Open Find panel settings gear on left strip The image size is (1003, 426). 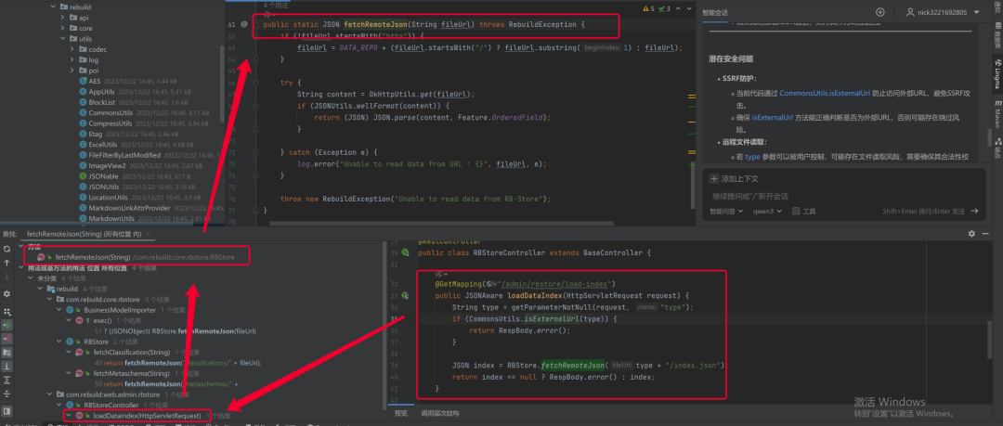pyautogui.click(x=7, y=293)
